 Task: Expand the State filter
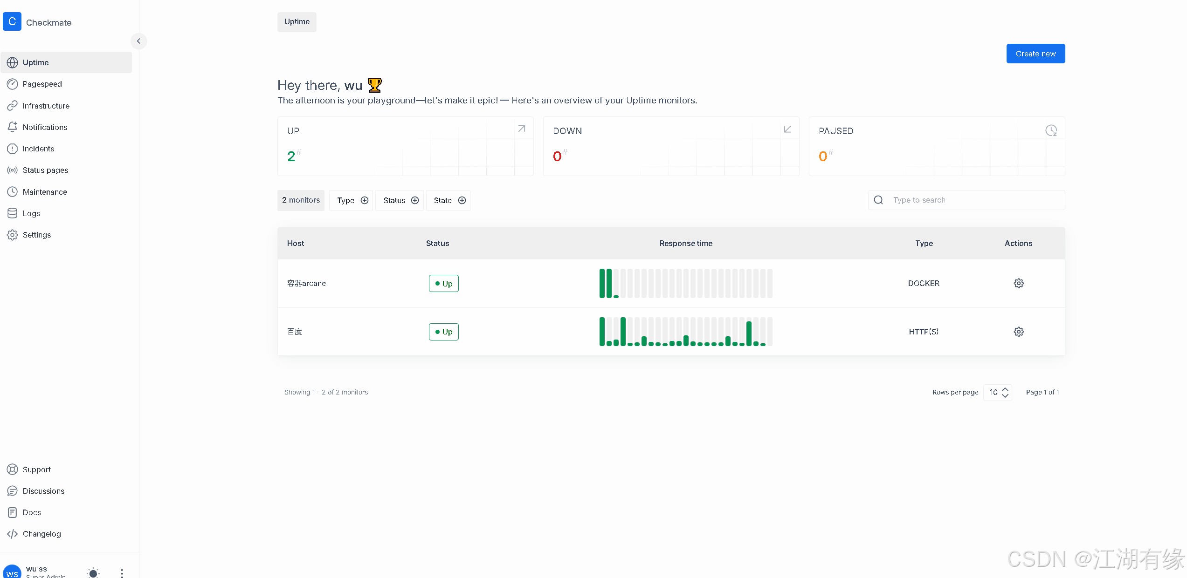(x=449, y=200)
